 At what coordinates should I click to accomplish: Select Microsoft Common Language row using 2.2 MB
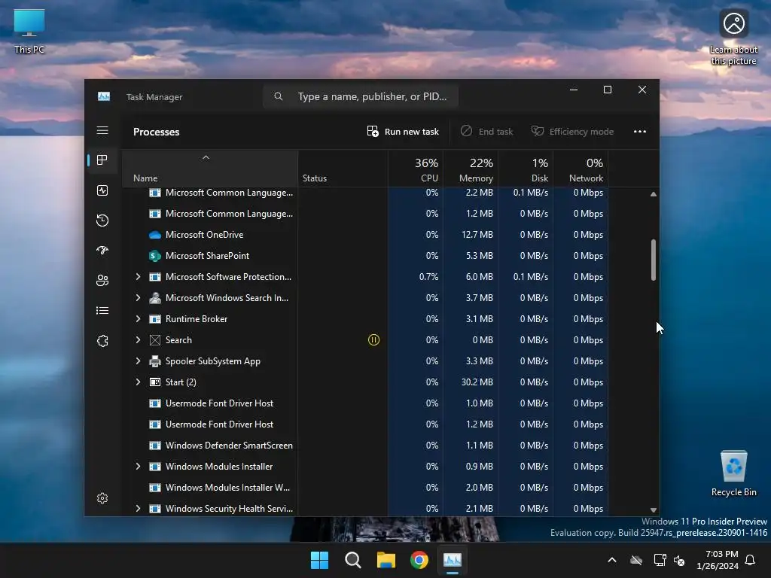365,193
